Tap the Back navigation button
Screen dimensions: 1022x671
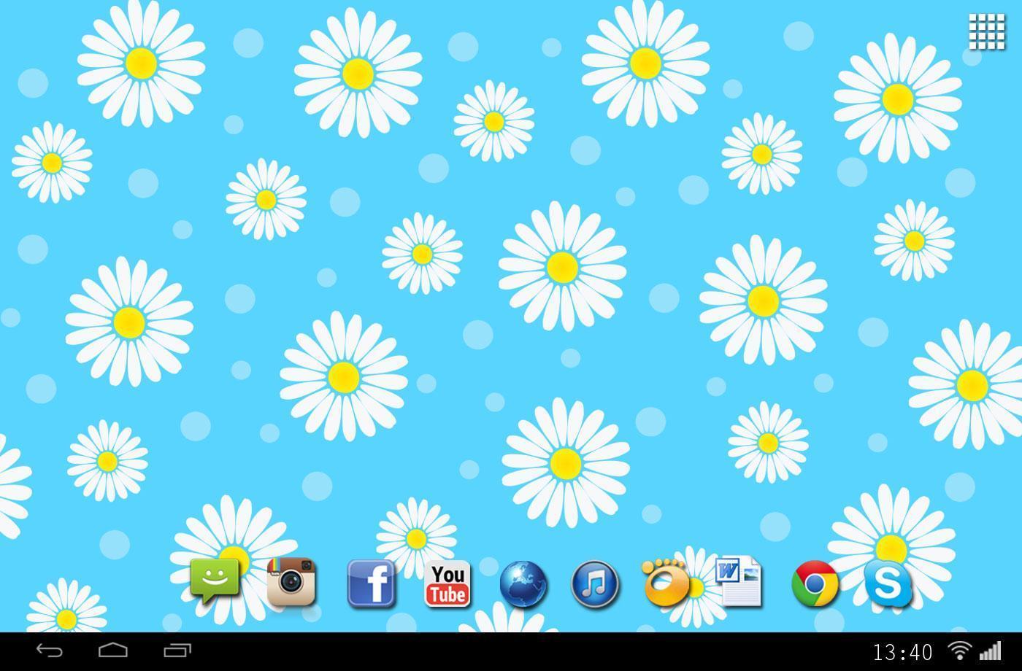coord(50,650)
